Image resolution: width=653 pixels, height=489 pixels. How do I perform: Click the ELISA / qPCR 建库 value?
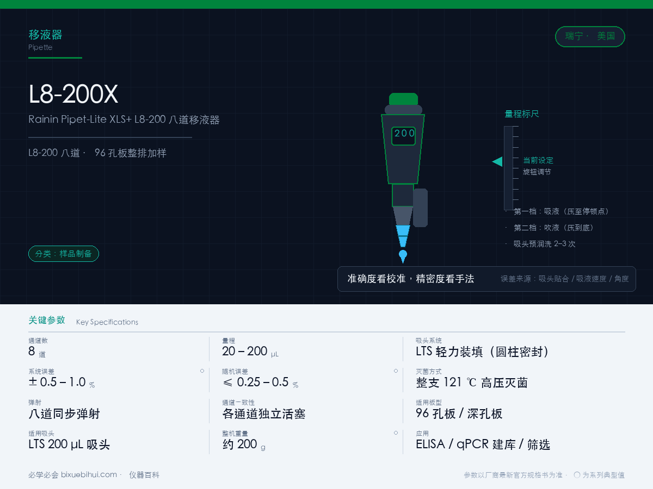483,444
